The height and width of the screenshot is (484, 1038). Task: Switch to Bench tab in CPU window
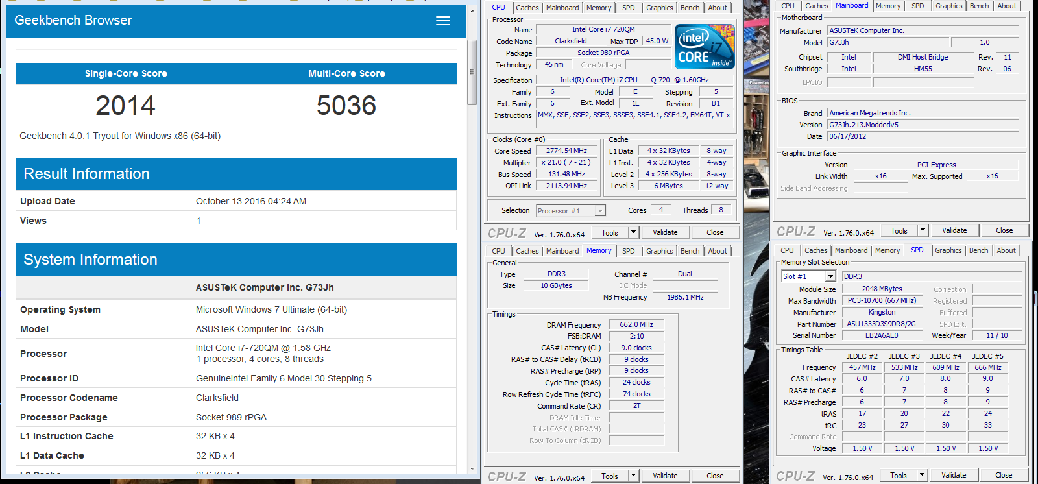pyautogui.click(x=690, y=8)
